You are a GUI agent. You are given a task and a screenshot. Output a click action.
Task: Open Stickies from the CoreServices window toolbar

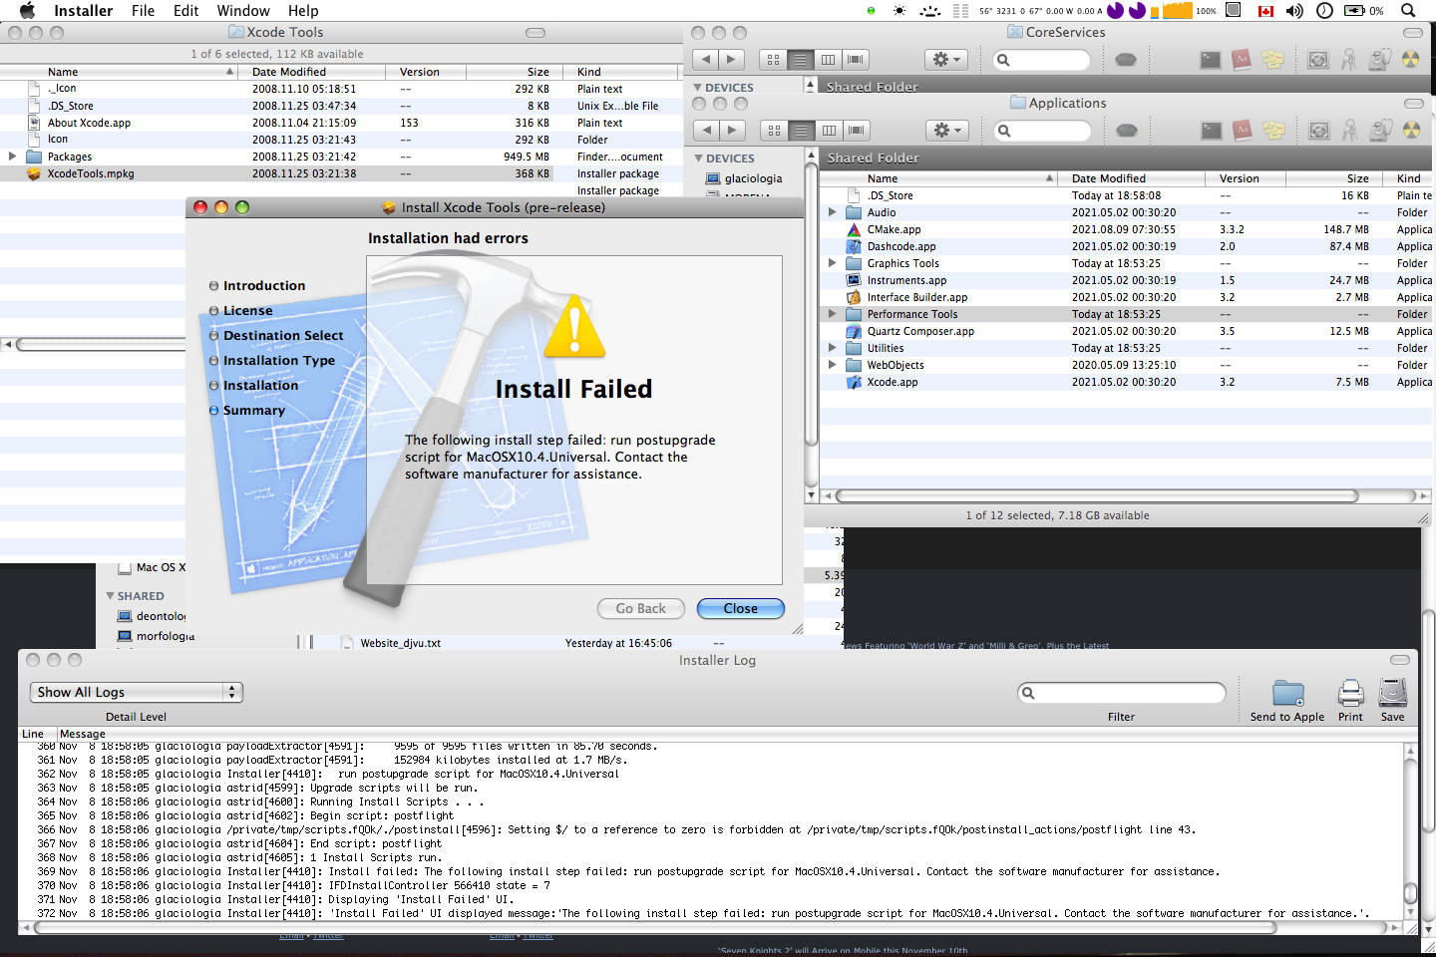click(x=1272, y=60)
